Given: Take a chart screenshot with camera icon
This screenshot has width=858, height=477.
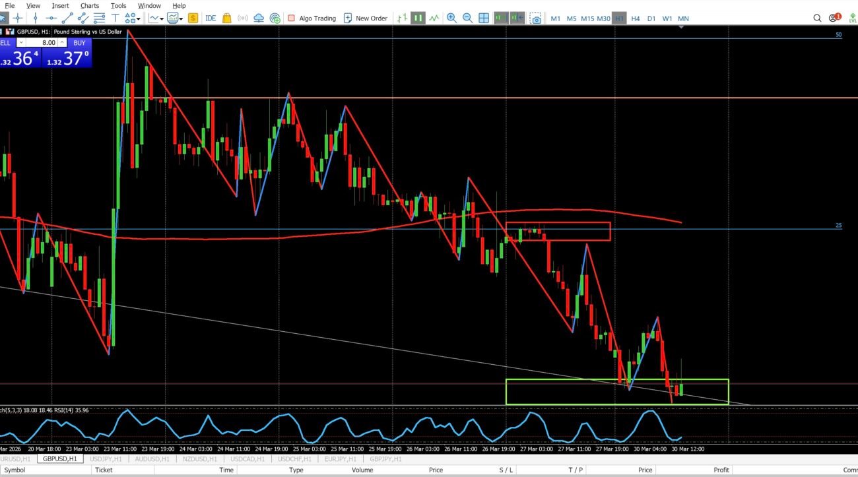Looking at the screenshot, I should [536, 18].
